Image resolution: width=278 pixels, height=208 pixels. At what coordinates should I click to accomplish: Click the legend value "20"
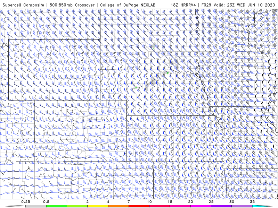(190, 202)
